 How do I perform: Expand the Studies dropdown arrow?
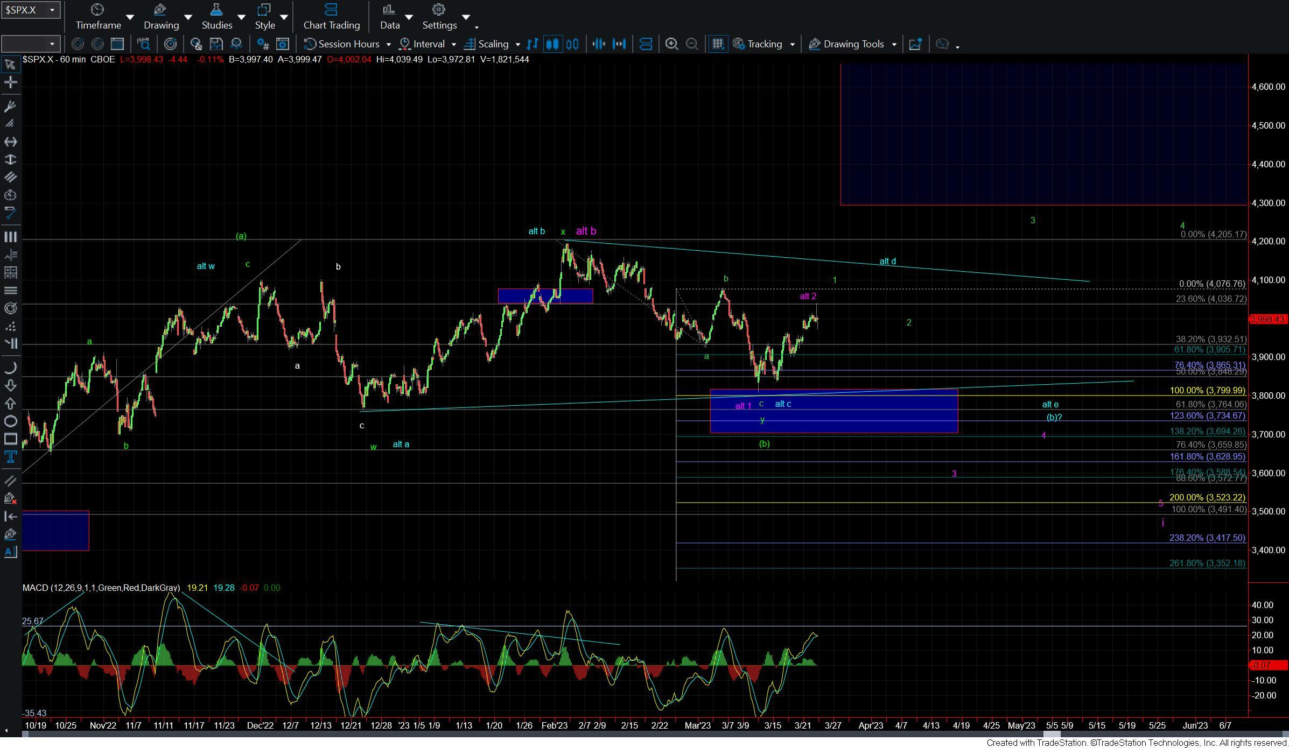(x=241, y=17)
